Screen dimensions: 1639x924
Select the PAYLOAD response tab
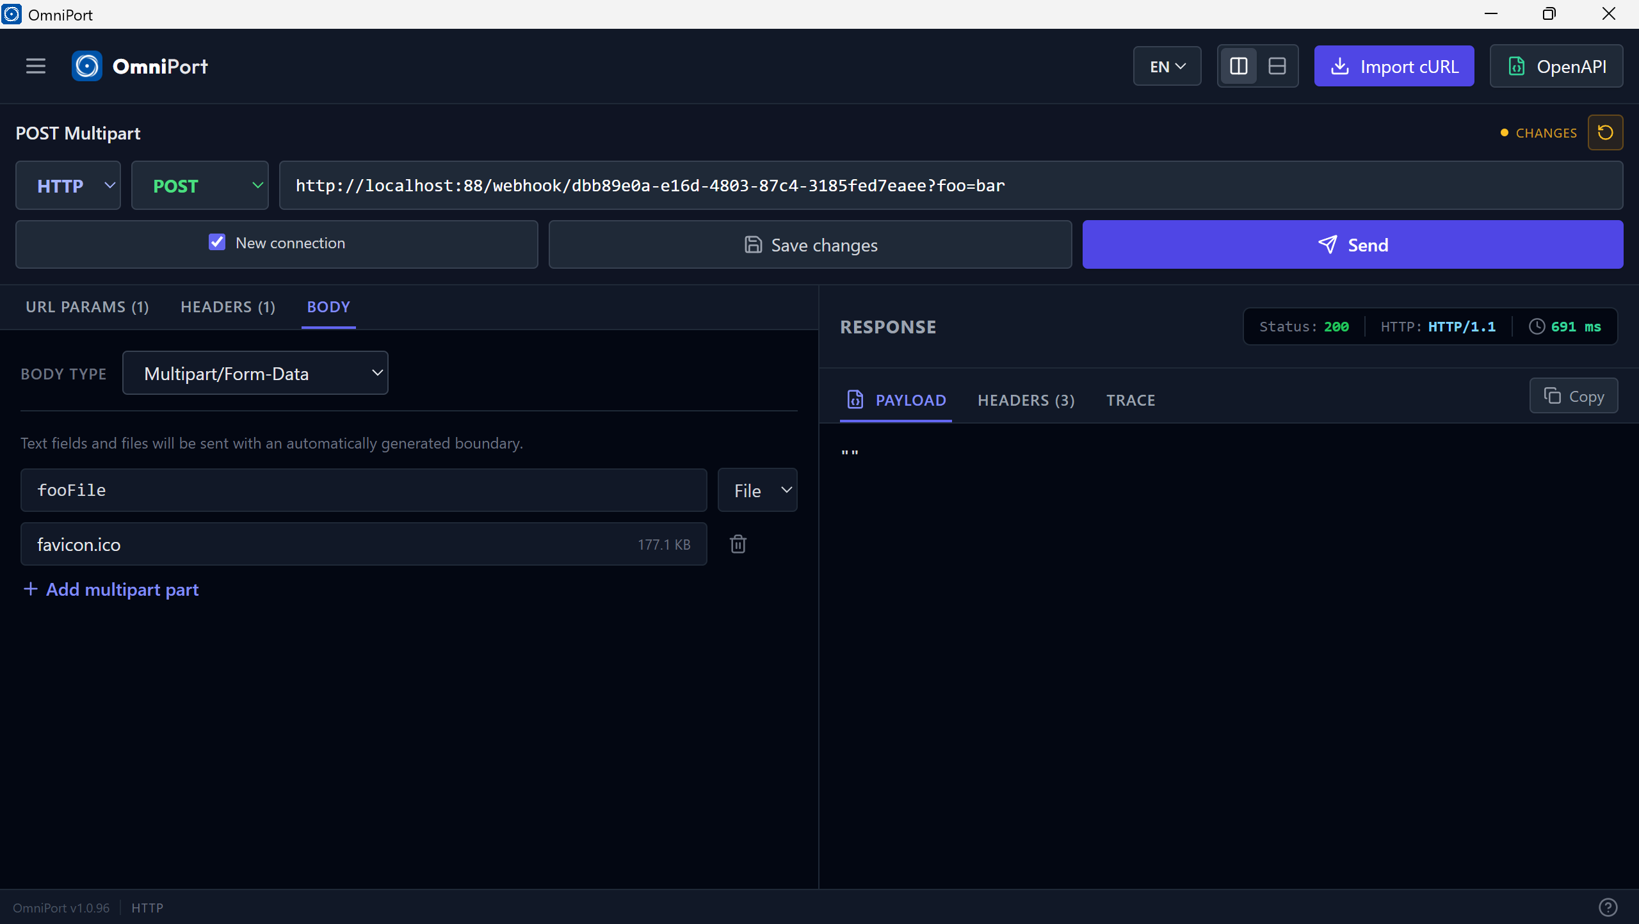896,400
